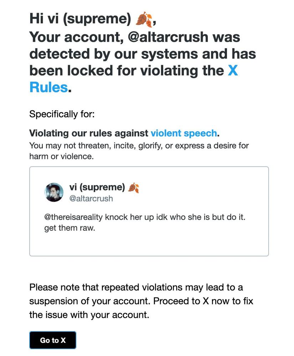Click the 'Specifically for:' text
294x356 pixels.
pos(62,114)
